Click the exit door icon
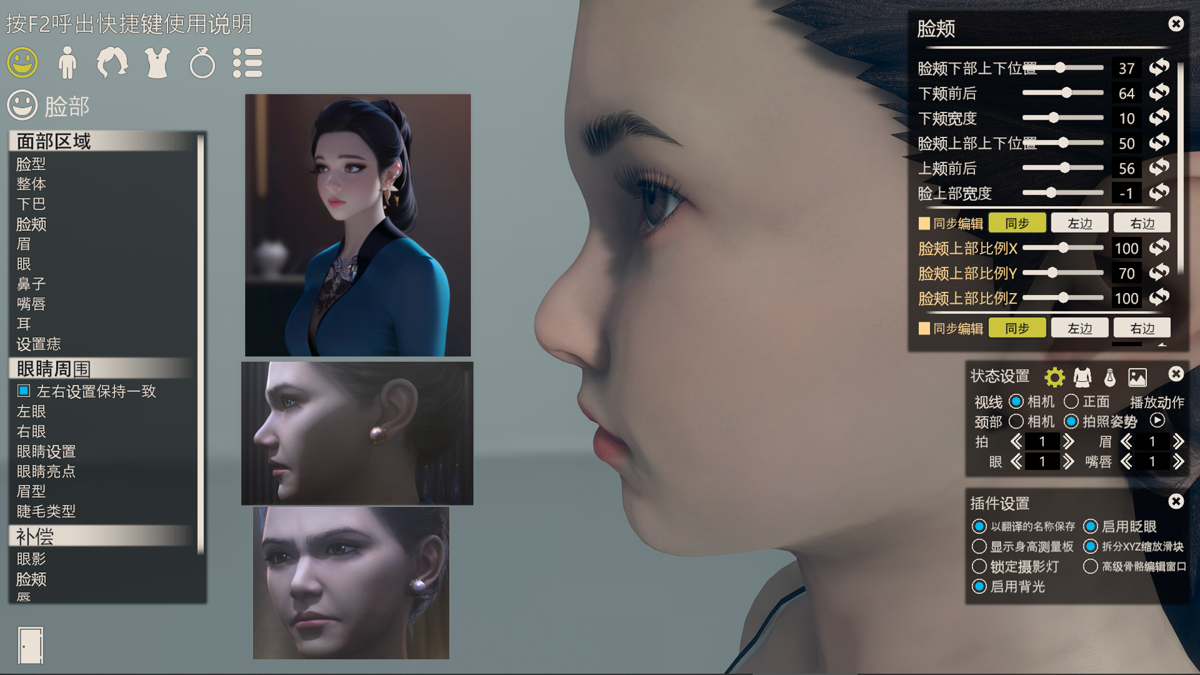 click(x=30, y=645)
